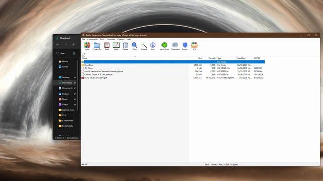Click the DS_STORE File type cell
The height and width of the screenshot is (181, 323).
pyautogui.click(x=223, y=68)
